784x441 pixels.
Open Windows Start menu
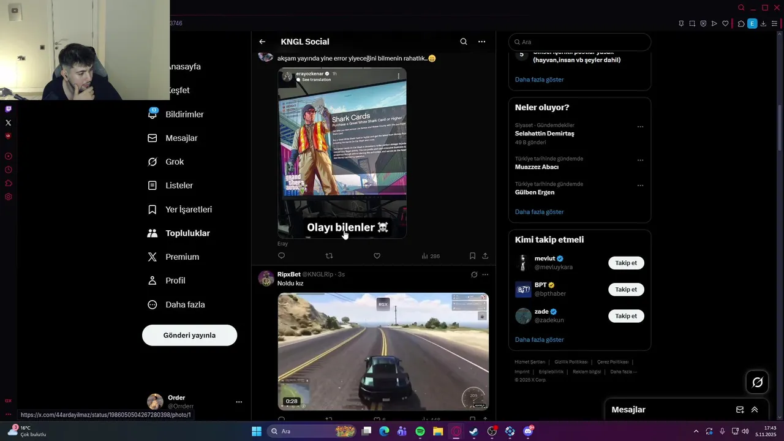point(257,431)
